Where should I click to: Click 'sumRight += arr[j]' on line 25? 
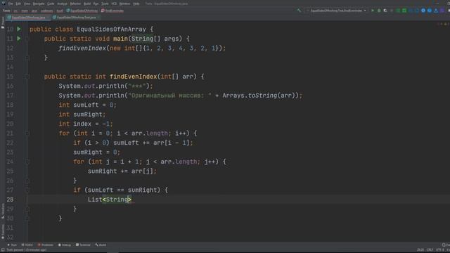pos(121,171)
